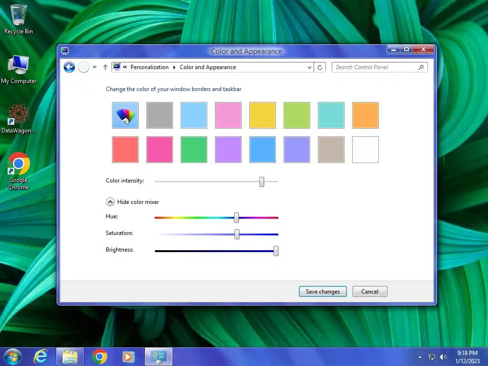Cancel the color changes
This screenshot has height=366, width=488.
click(370, 292)
